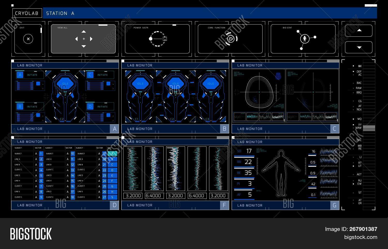This screenshot has width=388, height=249.
Task: Click the Exit X circle icon
Action: pos(28,39)
